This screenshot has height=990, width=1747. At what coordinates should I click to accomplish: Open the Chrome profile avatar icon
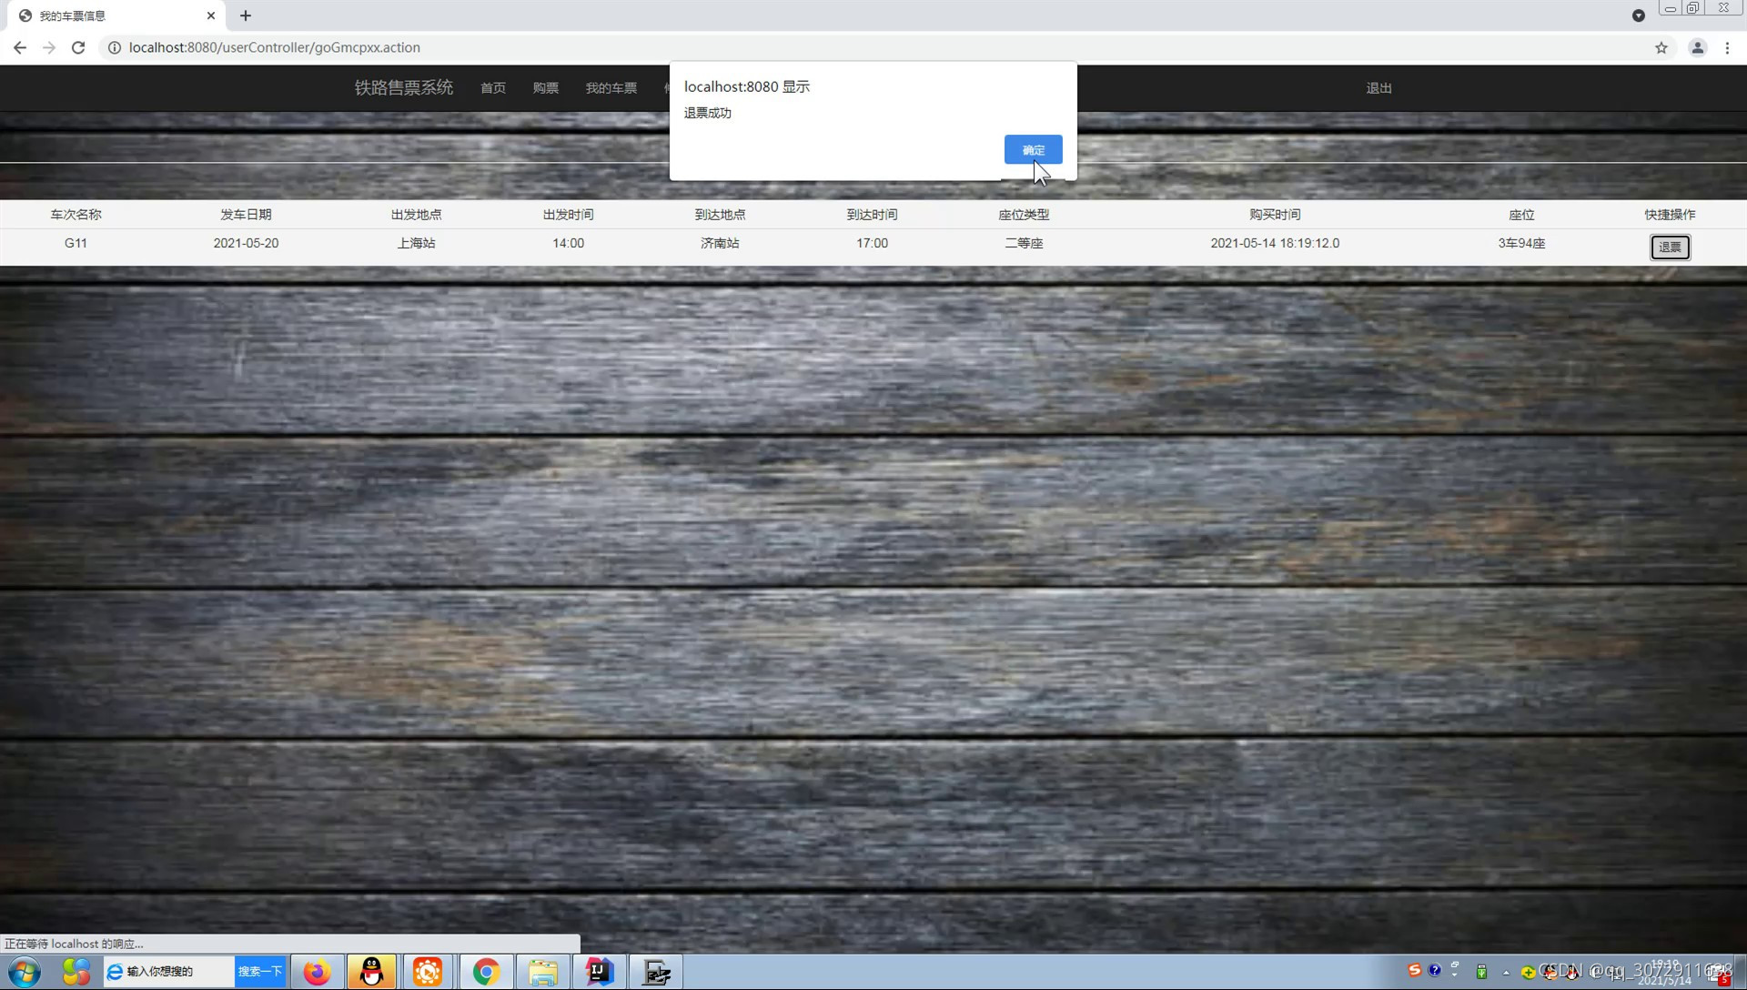1697,47
